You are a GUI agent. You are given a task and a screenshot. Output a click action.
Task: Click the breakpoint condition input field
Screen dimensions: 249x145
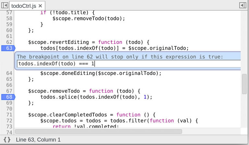129,64
